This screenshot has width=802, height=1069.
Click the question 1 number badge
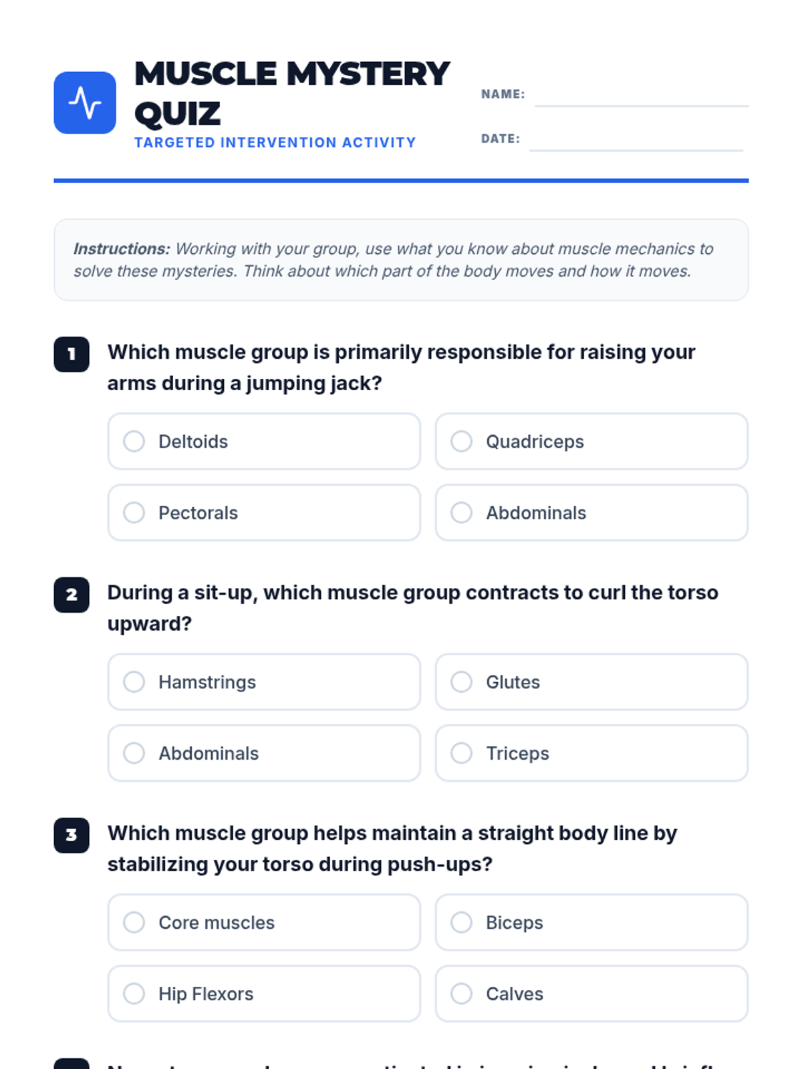click(72, 354)
